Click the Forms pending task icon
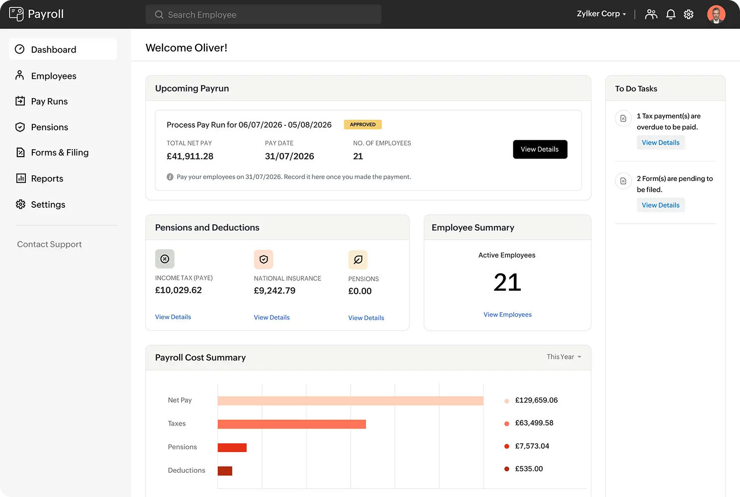The image size is (740, 497). pyautogui.click(x=623, y=181)
